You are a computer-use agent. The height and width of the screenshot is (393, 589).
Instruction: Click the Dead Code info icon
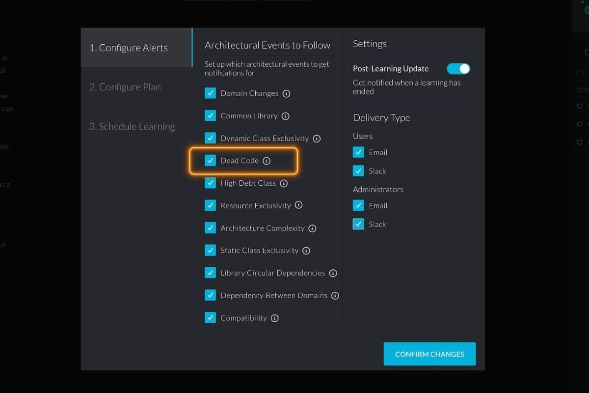(267, 161)
